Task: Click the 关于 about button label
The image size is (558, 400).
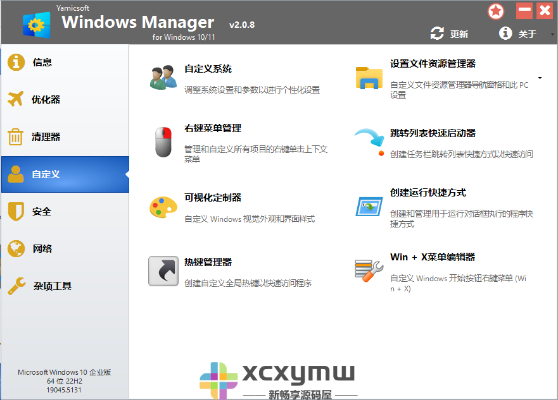Action: click(x=528, y=34)
